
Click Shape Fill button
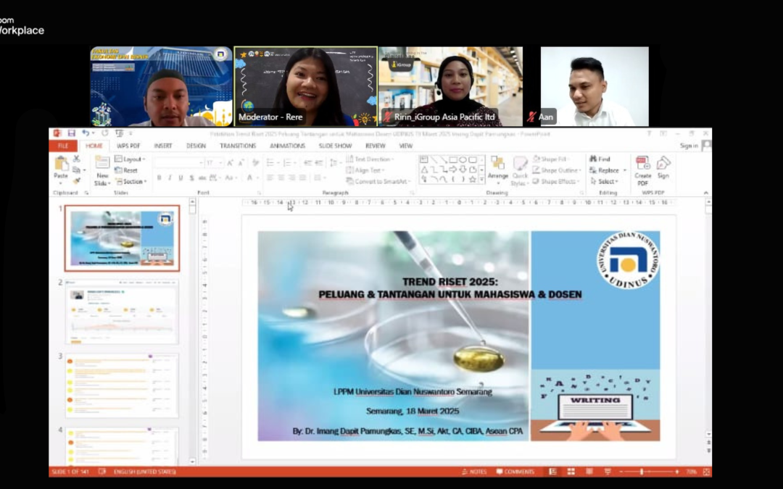point(550,159)
